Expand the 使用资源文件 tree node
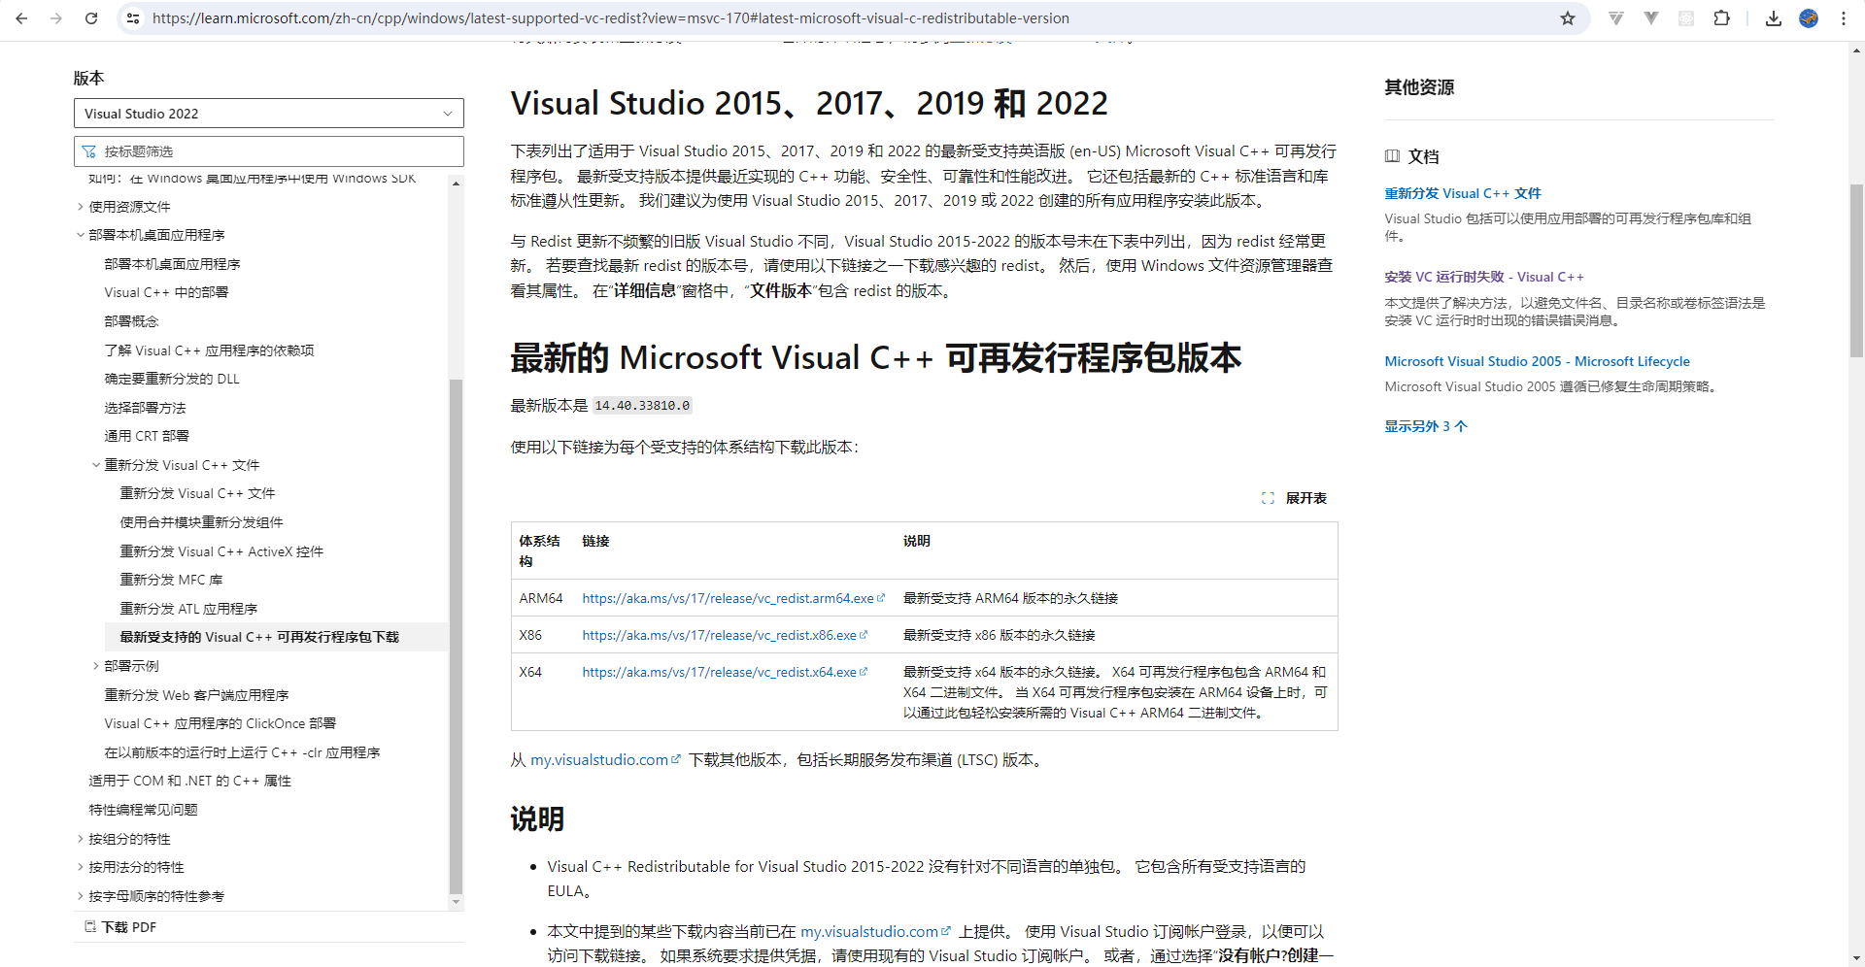The width and height of the screenshot is (1865, 967). 81,207
